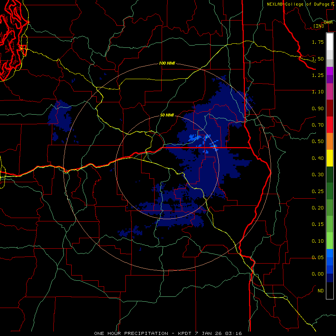Click the "03:16" timestamp

coord(233,333)
